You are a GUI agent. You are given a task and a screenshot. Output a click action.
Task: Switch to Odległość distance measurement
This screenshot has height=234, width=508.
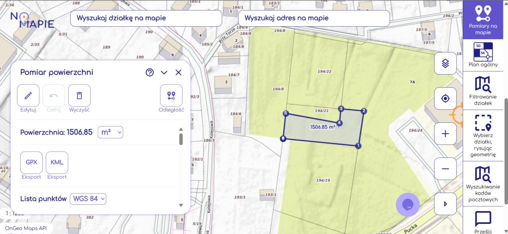(171, 96)
